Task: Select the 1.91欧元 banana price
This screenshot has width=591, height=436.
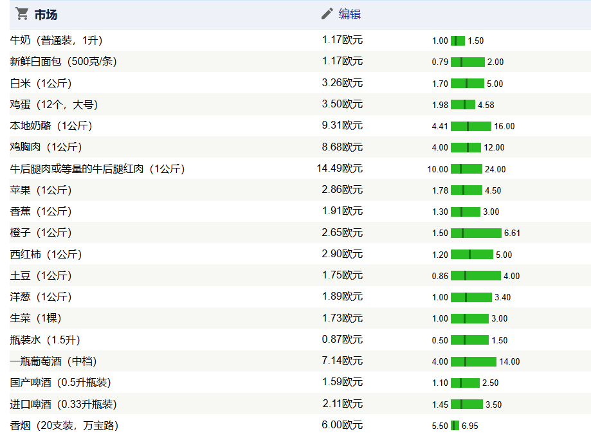Action: [342, 211]
